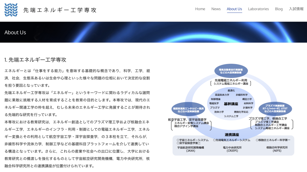Navigate to the Laboratories page
Screen dimensions: 307x172
pyautogui.click(x=258, y=9)
